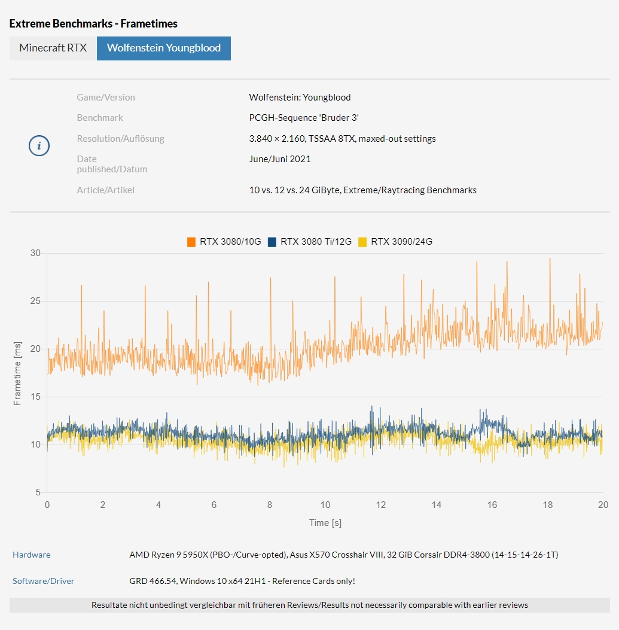Click the Time [s] axis label
619x630 pixels.
coord(325,523)
